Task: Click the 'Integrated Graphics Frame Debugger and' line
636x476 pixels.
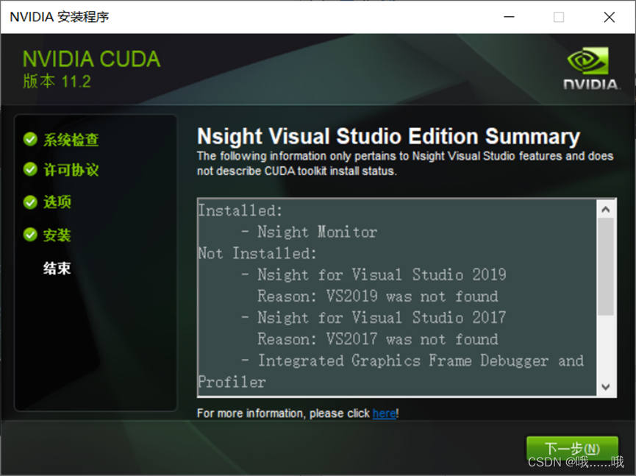Action: (421, 360)
